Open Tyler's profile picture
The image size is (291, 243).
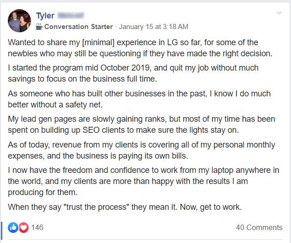(19, 21)
